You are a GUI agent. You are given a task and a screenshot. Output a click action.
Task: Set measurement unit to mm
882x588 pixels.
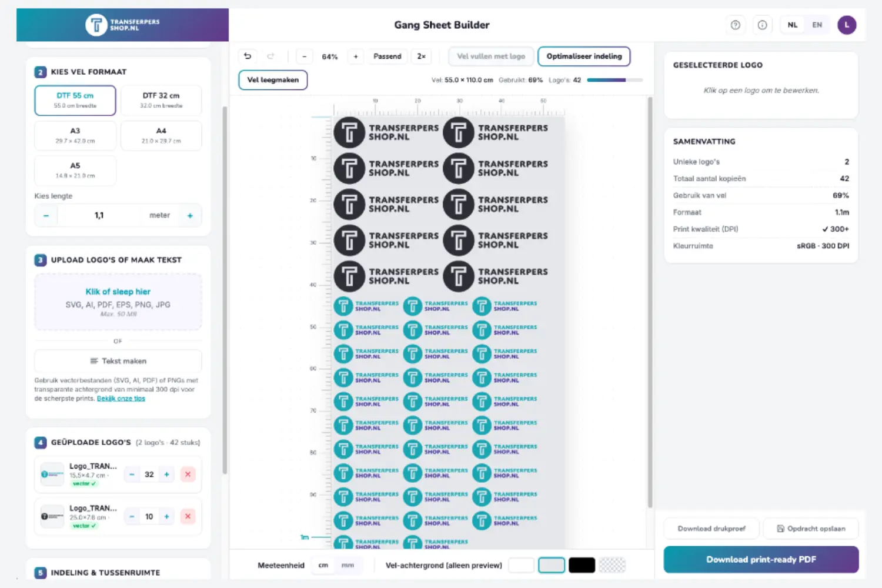pos(348,565)
